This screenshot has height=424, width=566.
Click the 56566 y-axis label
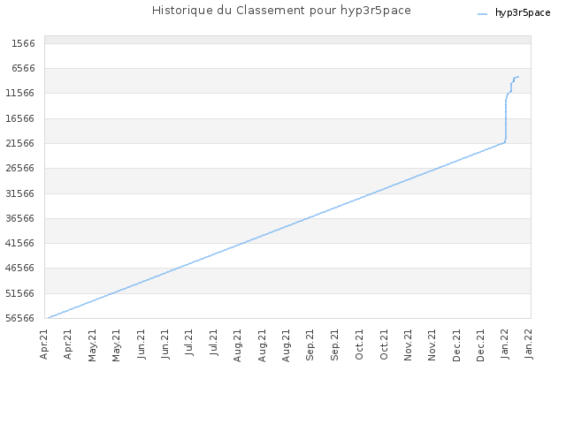click(19, 318)
